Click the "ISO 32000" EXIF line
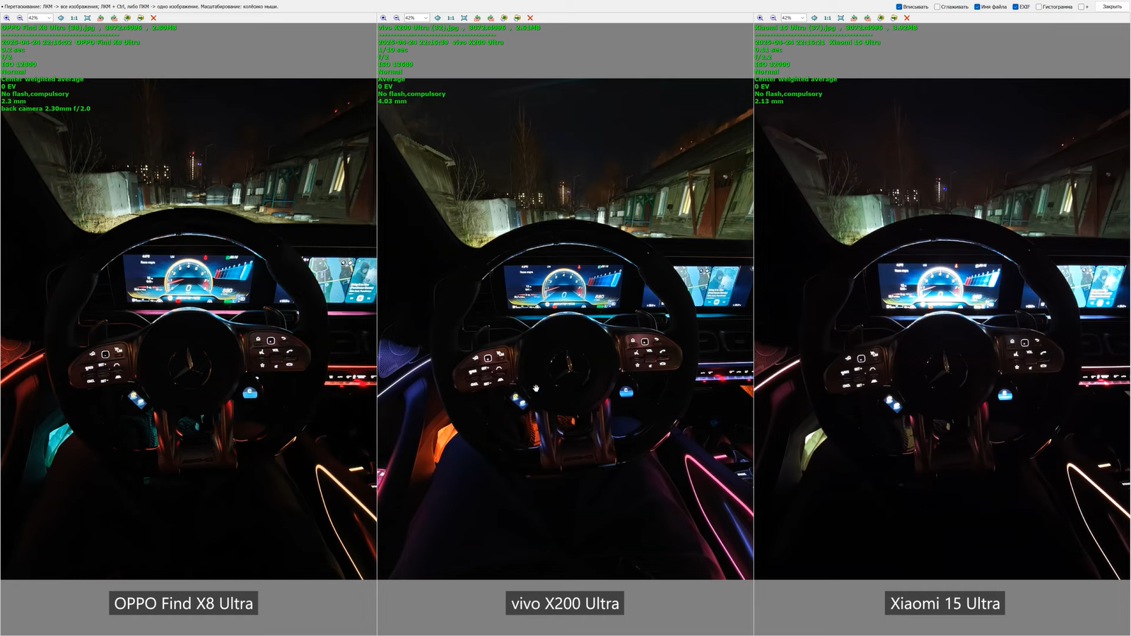The image size is (1131, 636). tap(772, 64)
